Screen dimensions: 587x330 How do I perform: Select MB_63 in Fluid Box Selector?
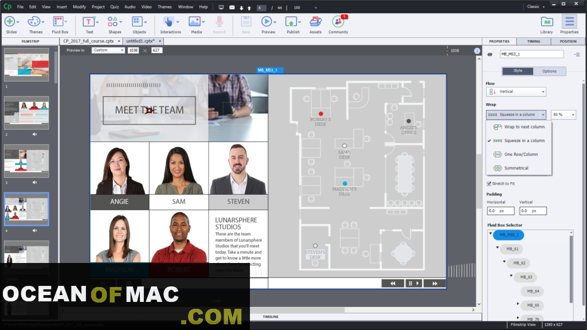526,277
